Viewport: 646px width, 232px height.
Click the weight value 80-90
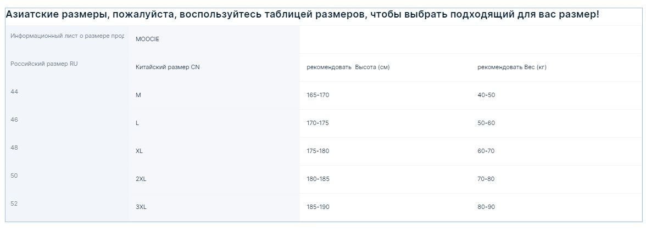coord(486,207)
